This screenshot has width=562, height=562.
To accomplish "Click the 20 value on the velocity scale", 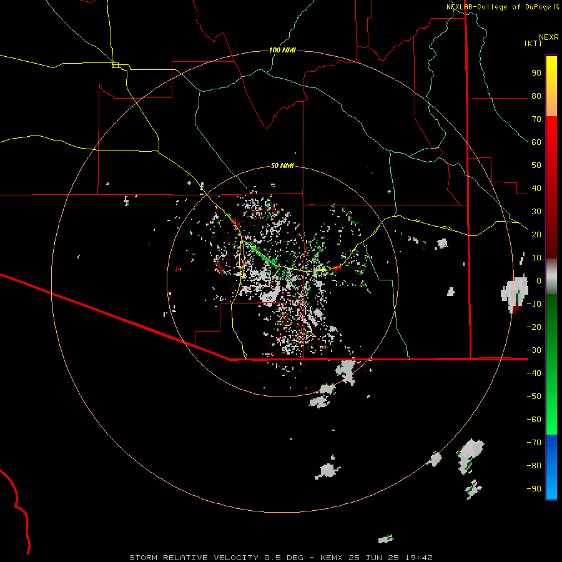I will pos(536,234).
